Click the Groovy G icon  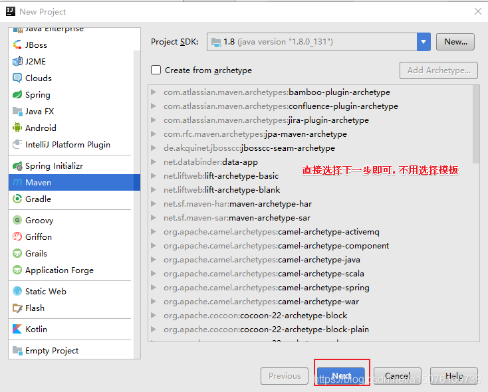coord(17,221)
